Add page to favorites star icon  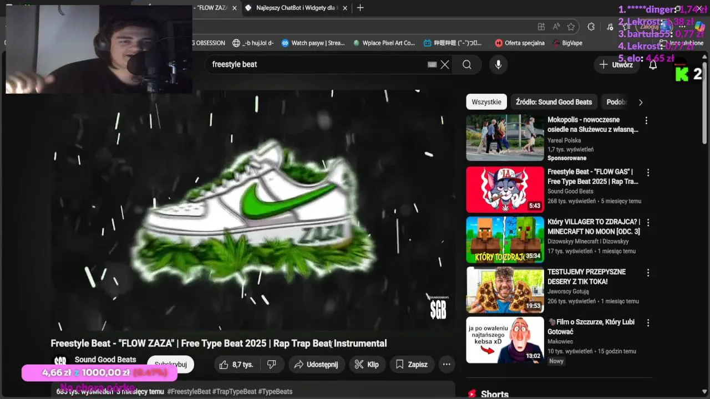pos(571,27)
